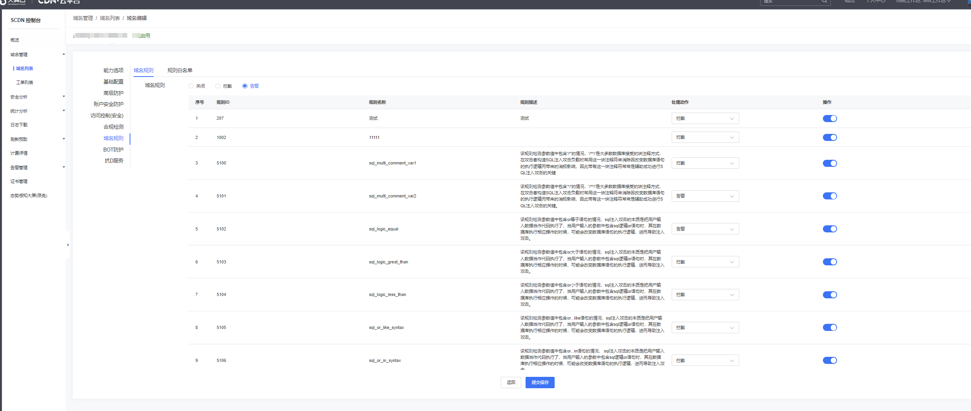Toggle the switch for rule 5105
This screenshot has height=411, width=971.
coord(830,327)
